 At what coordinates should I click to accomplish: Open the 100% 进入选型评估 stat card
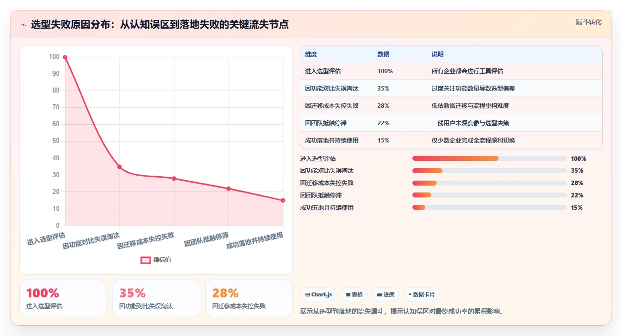point(63,298)
